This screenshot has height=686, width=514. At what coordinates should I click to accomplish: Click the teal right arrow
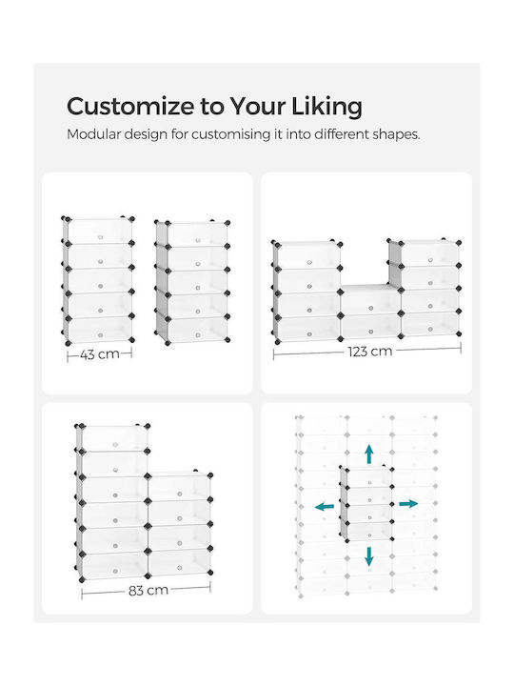(408, 504)
